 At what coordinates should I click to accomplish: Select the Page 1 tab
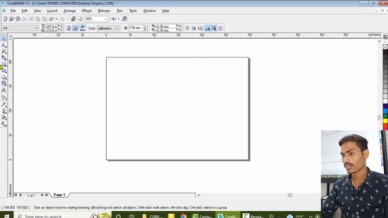pos(59,195)
